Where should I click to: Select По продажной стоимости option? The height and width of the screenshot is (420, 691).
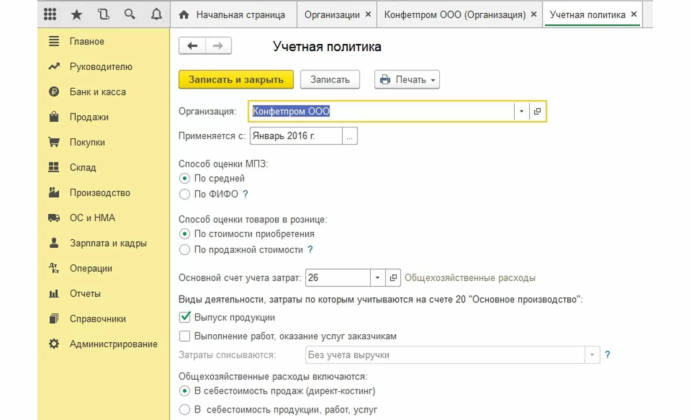(185, 250)
